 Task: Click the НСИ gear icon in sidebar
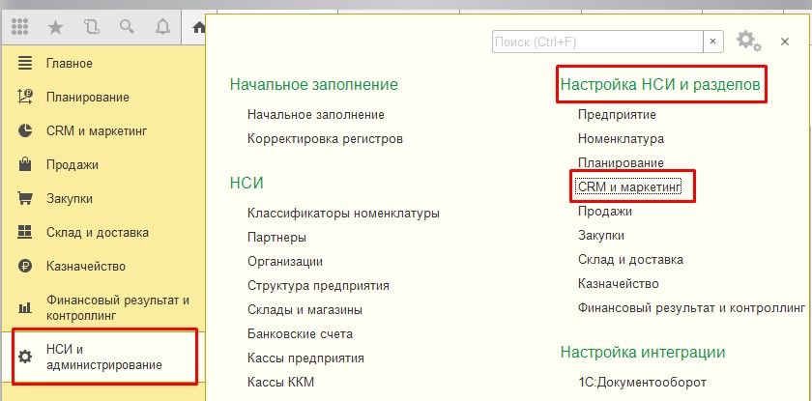point(25,357)
